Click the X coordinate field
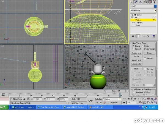This screenshot has width=165, height=124. pyautogui.click(x=37, y=99)
